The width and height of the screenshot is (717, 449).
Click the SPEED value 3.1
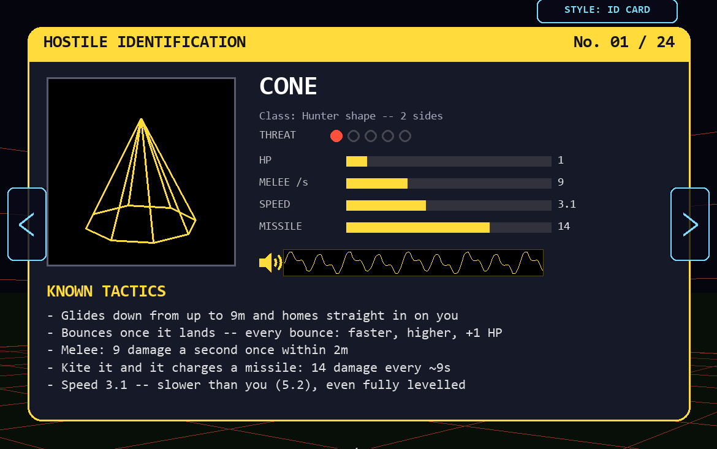tap(567, 205)
